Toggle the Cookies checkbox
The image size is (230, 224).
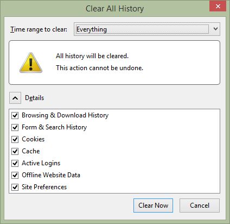pyautogui.click(x=15, y=139)
